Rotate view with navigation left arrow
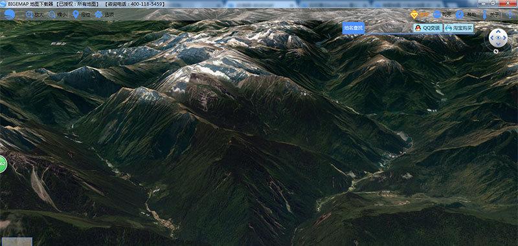Screen dimensions: 518x246 [x=491, y=38]
